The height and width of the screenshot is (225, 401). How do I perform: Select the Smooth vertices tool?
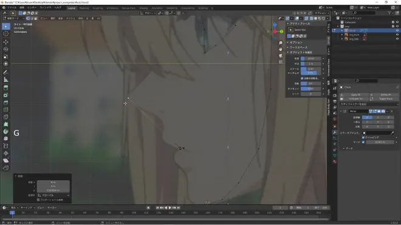pos(6,139)
